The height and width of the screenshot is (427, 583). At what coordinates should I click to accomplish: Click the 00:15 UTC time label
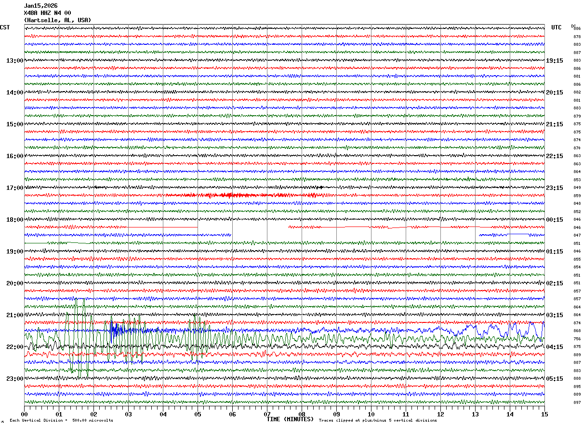(x=554, y=220)
